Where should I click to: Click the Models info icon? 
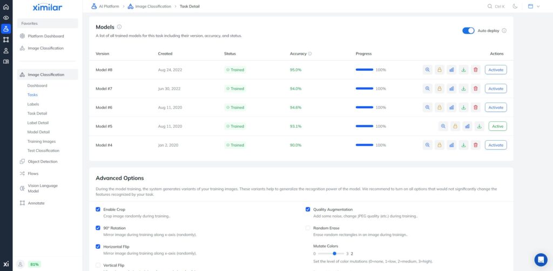[x=119, y=27]
